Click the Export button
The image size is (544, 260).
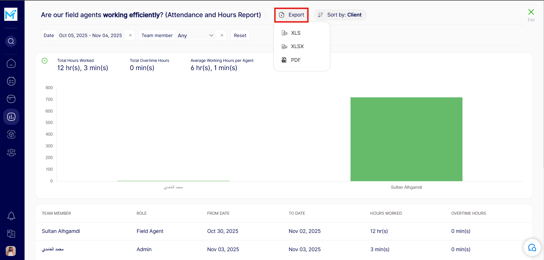click(291, 15)
